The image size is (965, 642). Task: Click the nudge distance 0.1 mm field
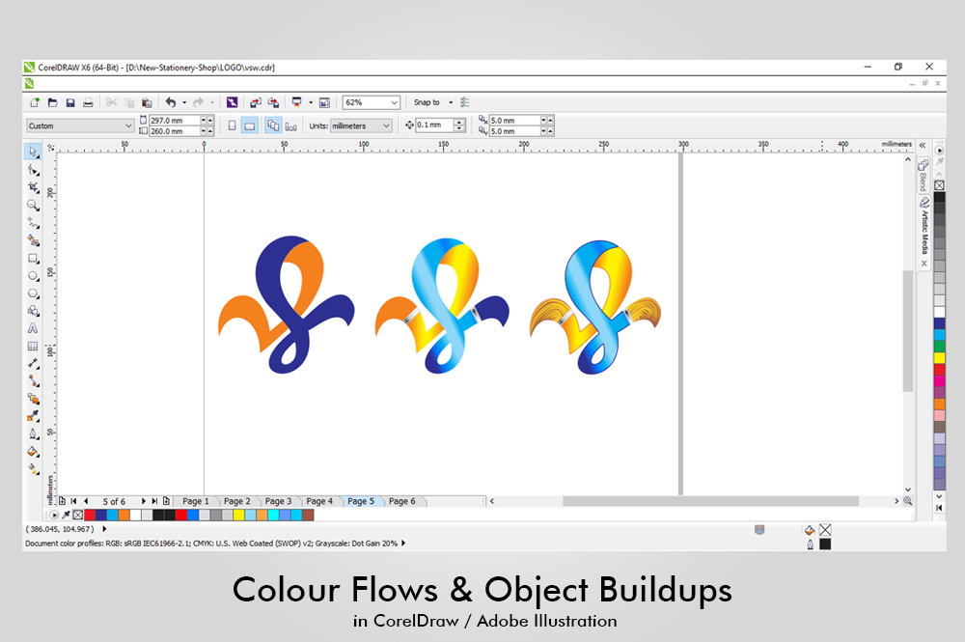coord(432,126)
